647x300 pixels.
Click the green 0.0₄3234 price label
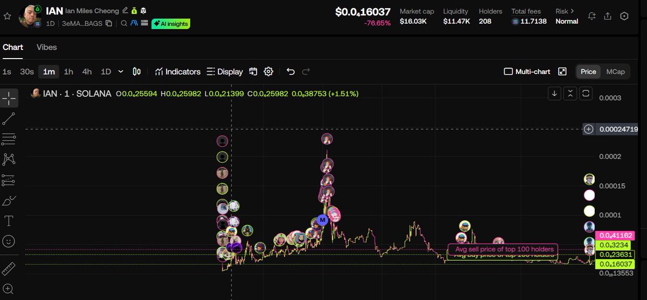click(614, 245)
